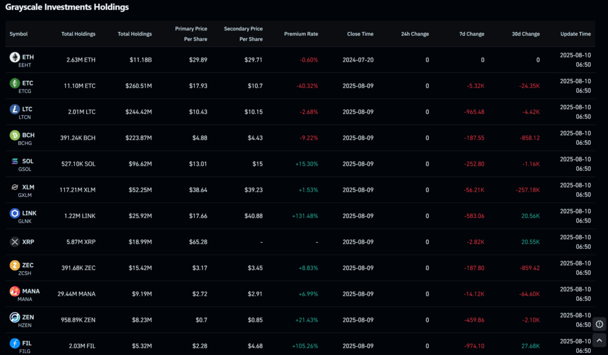The width and height of the screenshot is (608, 355).
Task: Open the ETC symbol link
Action: (x=27, y=83)
